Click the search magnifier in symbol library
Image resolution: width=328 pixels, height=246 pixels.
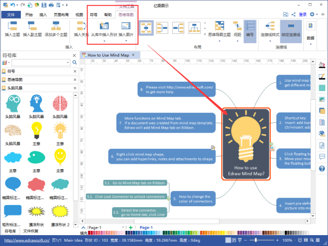coord(75,63)
